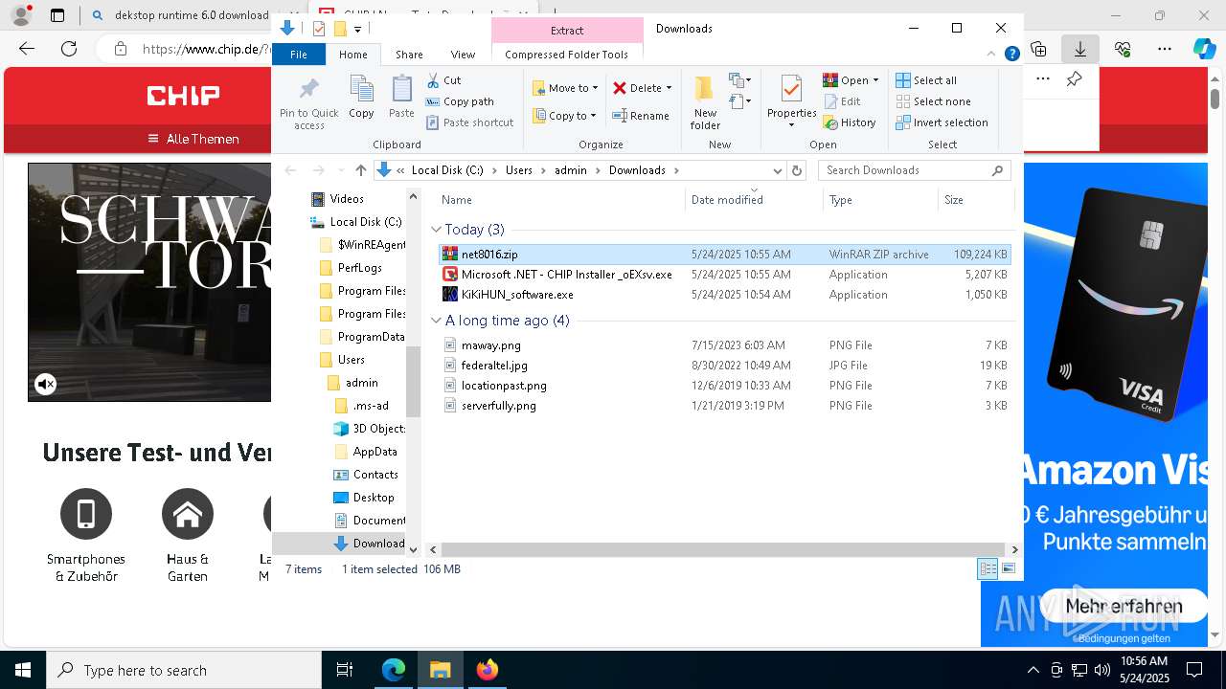Screen dimensions: 1226x689
Task: Click Invert selection in ribbon
Action: pyautogui.click(x=942, y=122)
